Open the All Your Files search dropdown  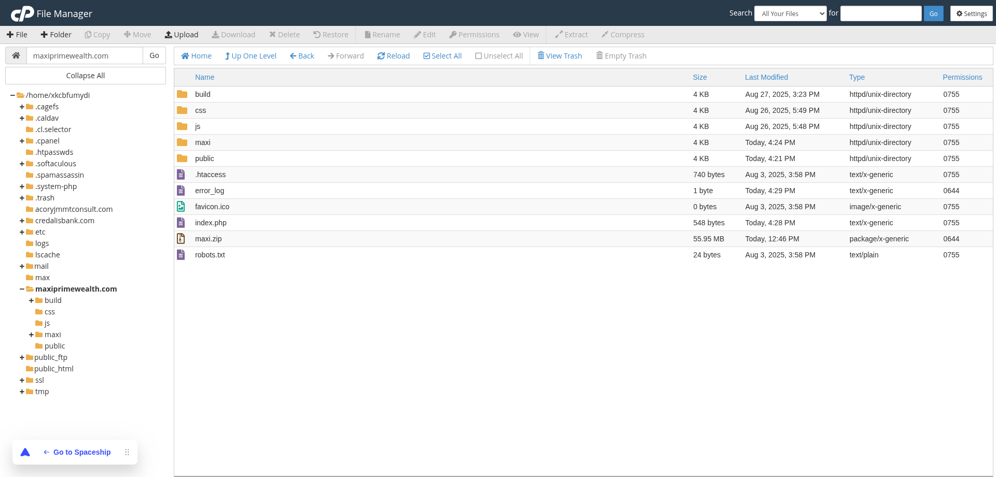[790, 13]
